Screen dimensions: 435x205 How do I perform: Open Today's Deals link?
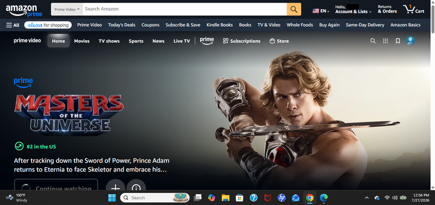pos(122,25)
